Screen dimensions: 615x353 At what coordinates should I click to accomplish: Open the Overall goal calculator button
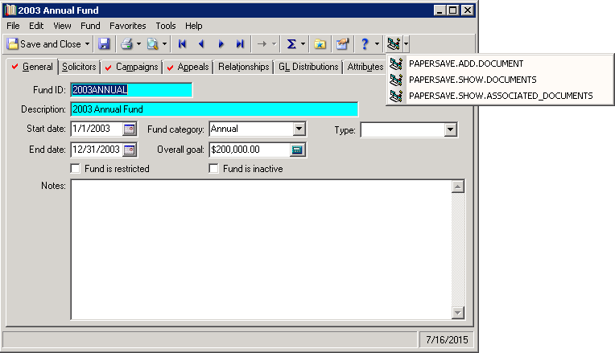pos(297,150)
